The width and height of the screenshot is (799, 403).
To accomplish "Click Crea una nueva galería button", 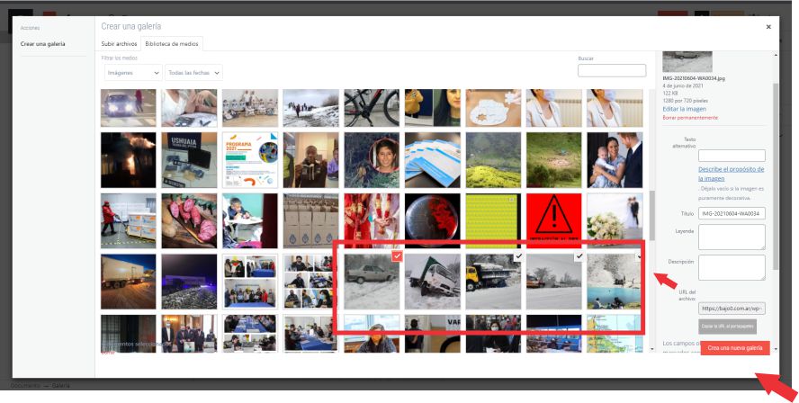I will 734,347.
